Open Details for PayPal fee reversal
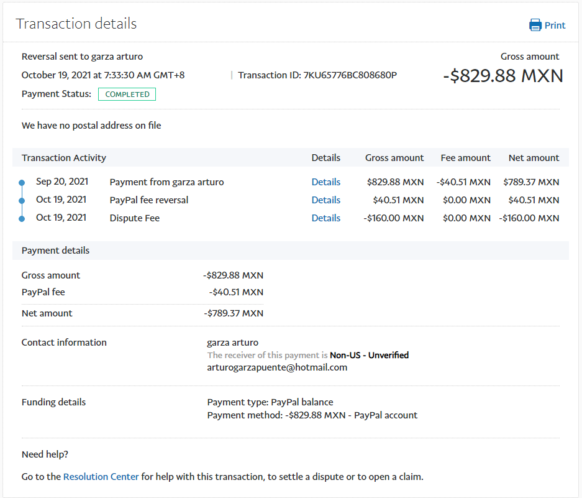The height and width of the screenshot is (498, 582). coord(325,200)
